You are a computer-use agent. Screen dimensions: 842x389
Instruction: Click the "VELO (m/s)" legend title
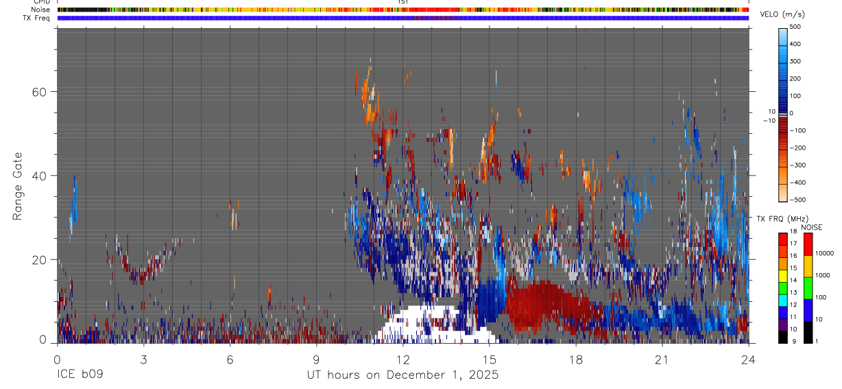782,15
